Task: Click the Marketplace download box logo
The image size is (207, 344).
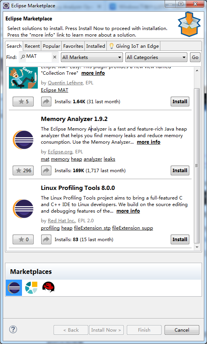Action: point(189,24)
